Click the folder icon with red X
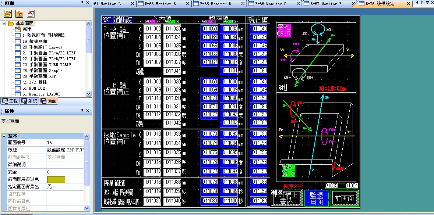The height and width of the screenshot is (215, 434). coord(20,14)
